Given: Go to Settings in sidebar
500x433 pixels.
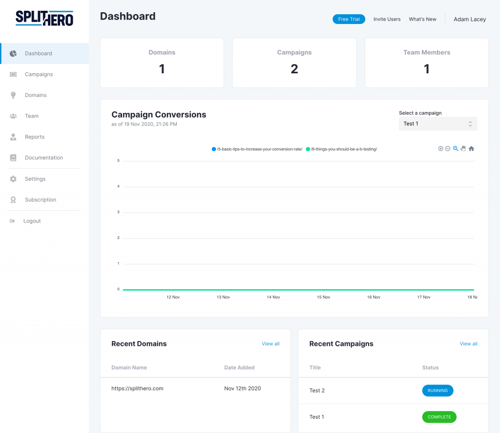Looking at the screenshot, I should [44, 179].
